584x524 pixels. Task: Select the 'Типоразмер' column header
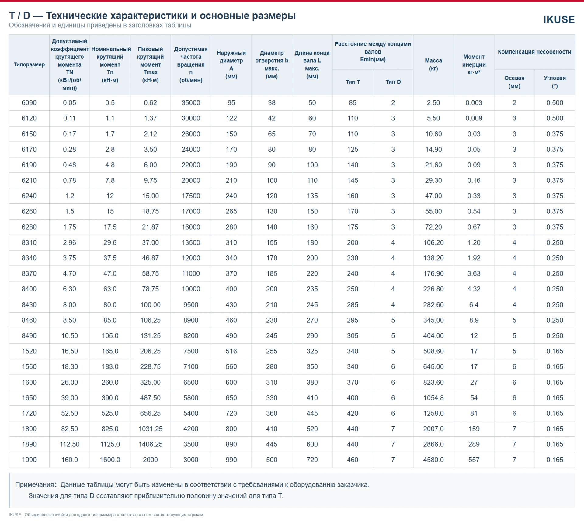pyautogui.click(x=29, y=64)
